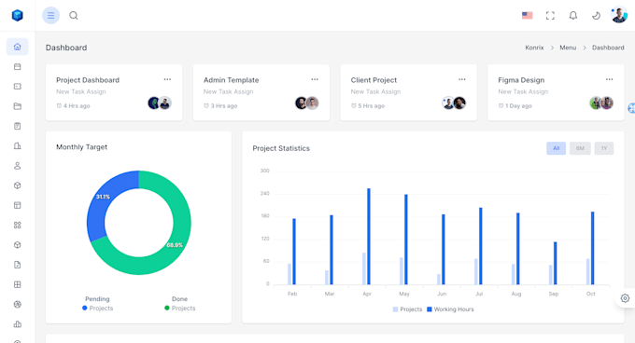Image resolution: width=635 pixels, height=343 pixels.
Task: Click left avatar on Project Dashboard card
Action: [154, 103]
